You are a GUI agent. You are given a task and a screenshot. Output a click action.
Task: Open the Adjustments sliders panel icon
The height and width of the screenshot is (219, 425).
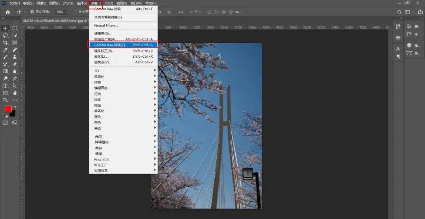point(409,26)
